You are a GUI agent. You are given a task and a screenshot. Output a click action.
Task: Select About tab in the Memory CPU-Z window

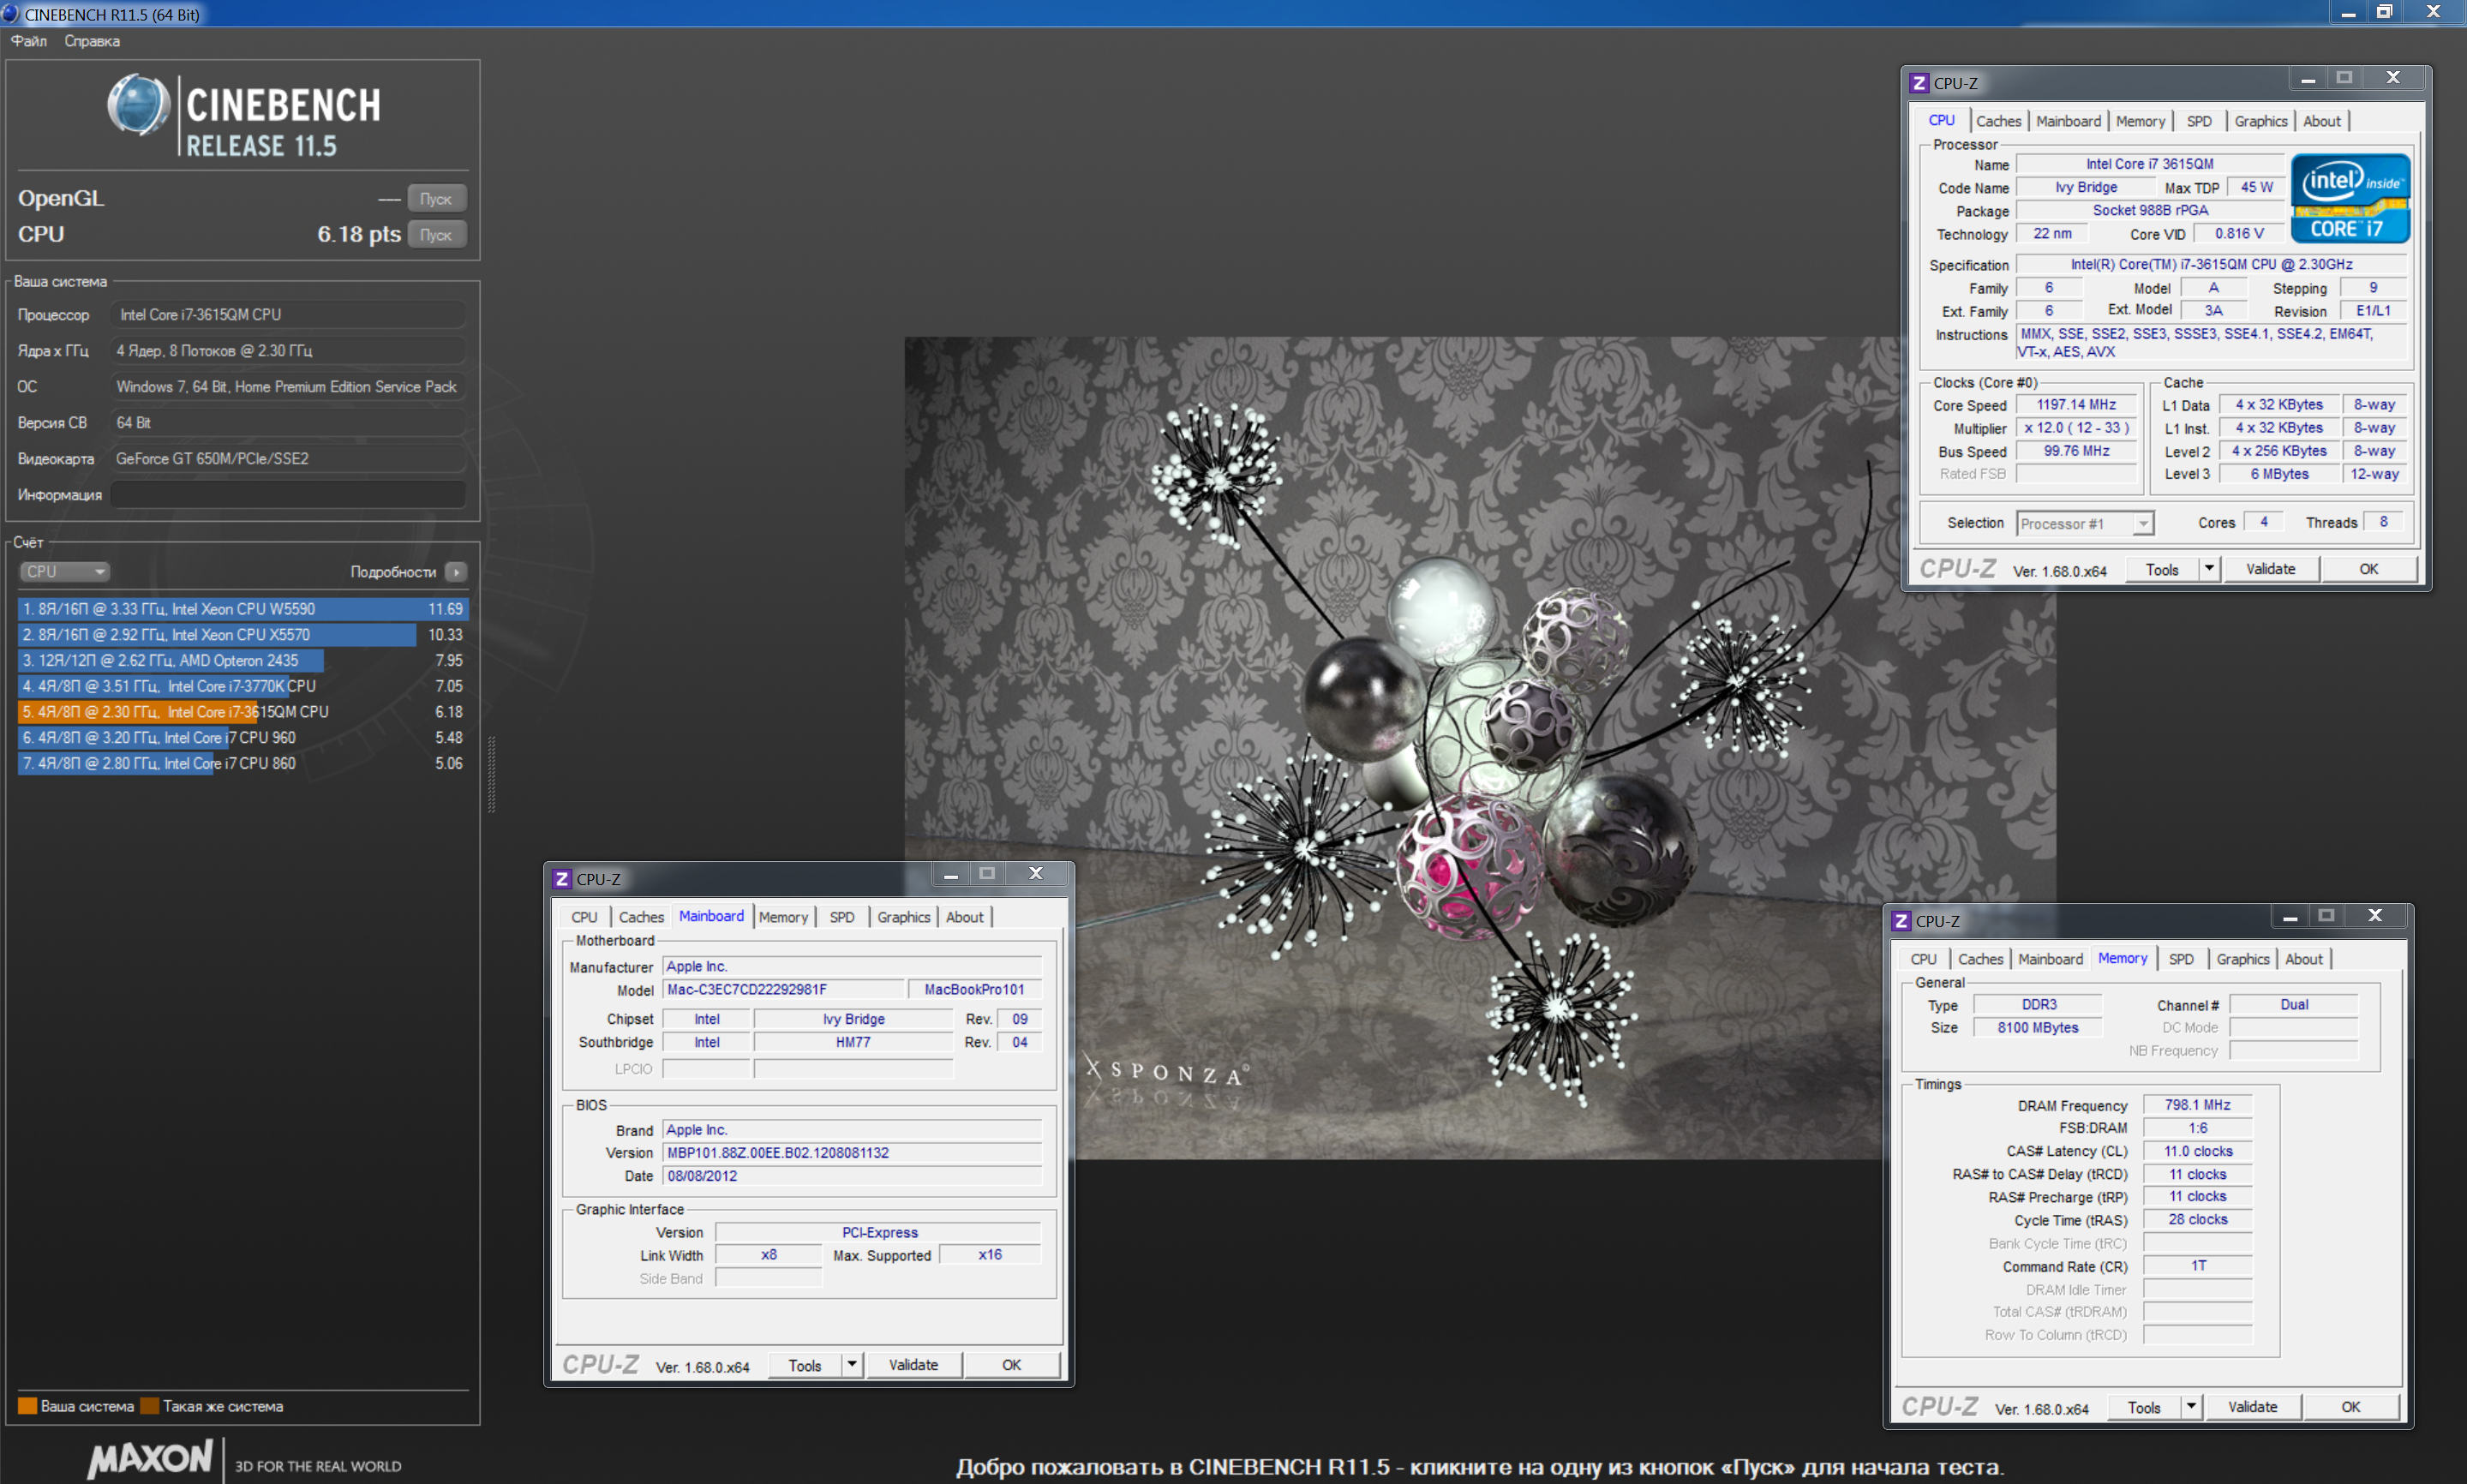2304,959
